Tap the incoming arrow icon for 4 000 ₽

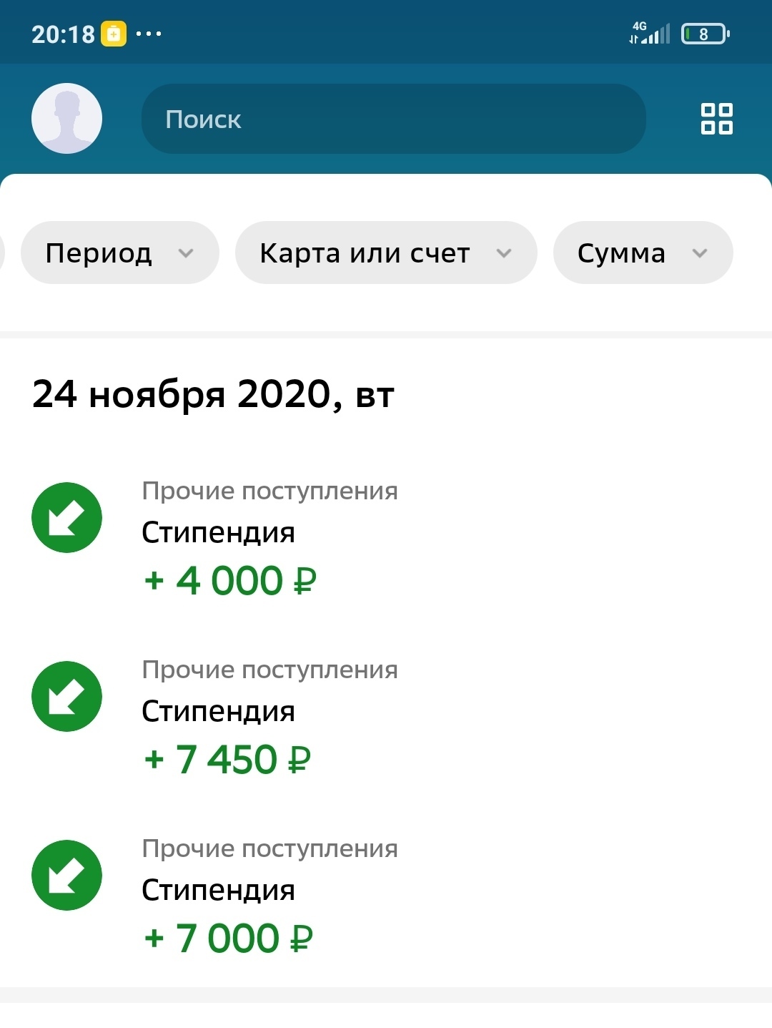pos(66,517)
